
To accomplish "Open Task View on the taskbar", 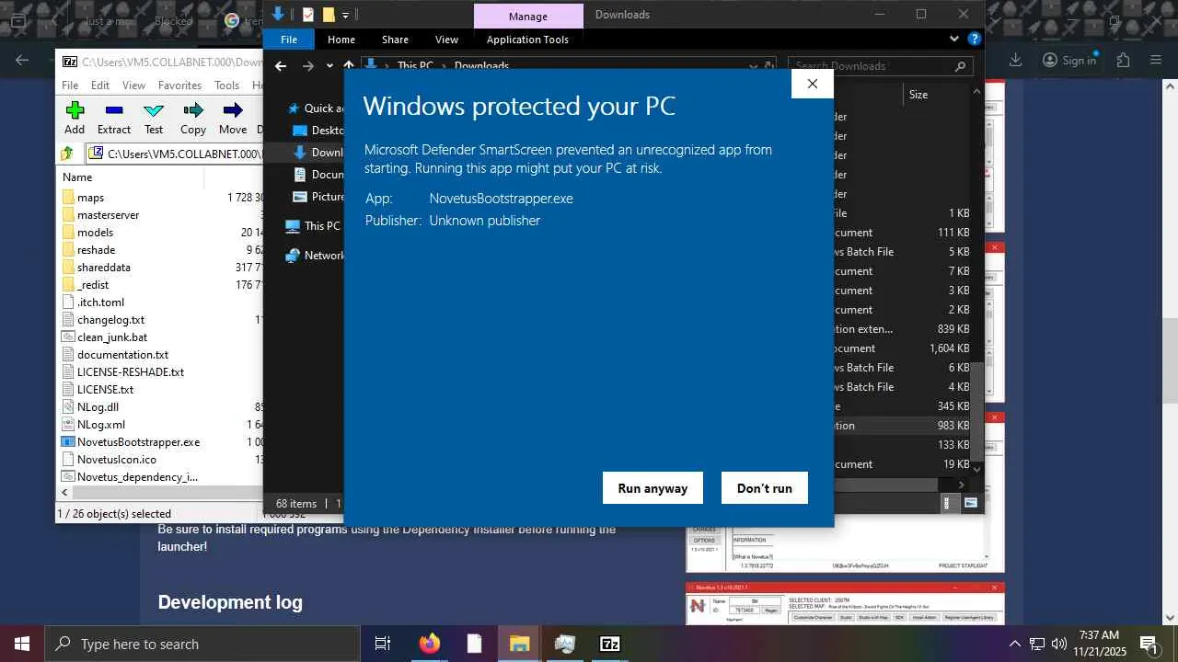I will (x=383, y=644).
